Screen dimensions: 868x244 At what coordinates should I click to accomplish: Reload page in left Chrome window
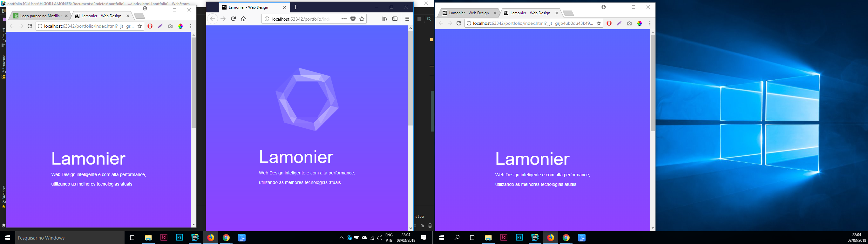point(30,26)
